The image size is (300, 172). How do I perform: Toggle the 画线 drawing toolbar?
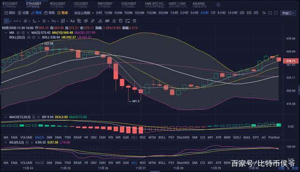pyautogui.click(x=37, y=13)
